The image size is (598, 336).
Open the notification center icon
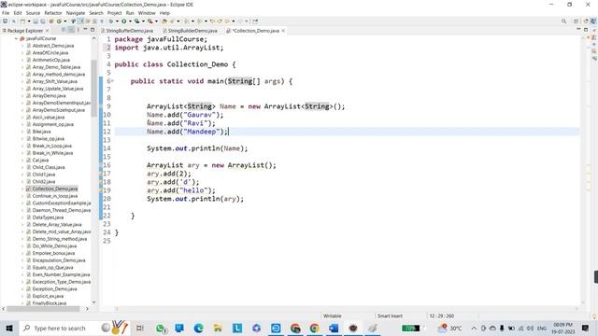point(586,328)
